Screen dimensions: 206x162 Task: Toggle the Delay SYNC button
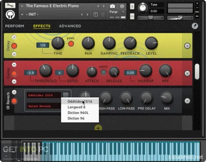click(x=70, y=44)
